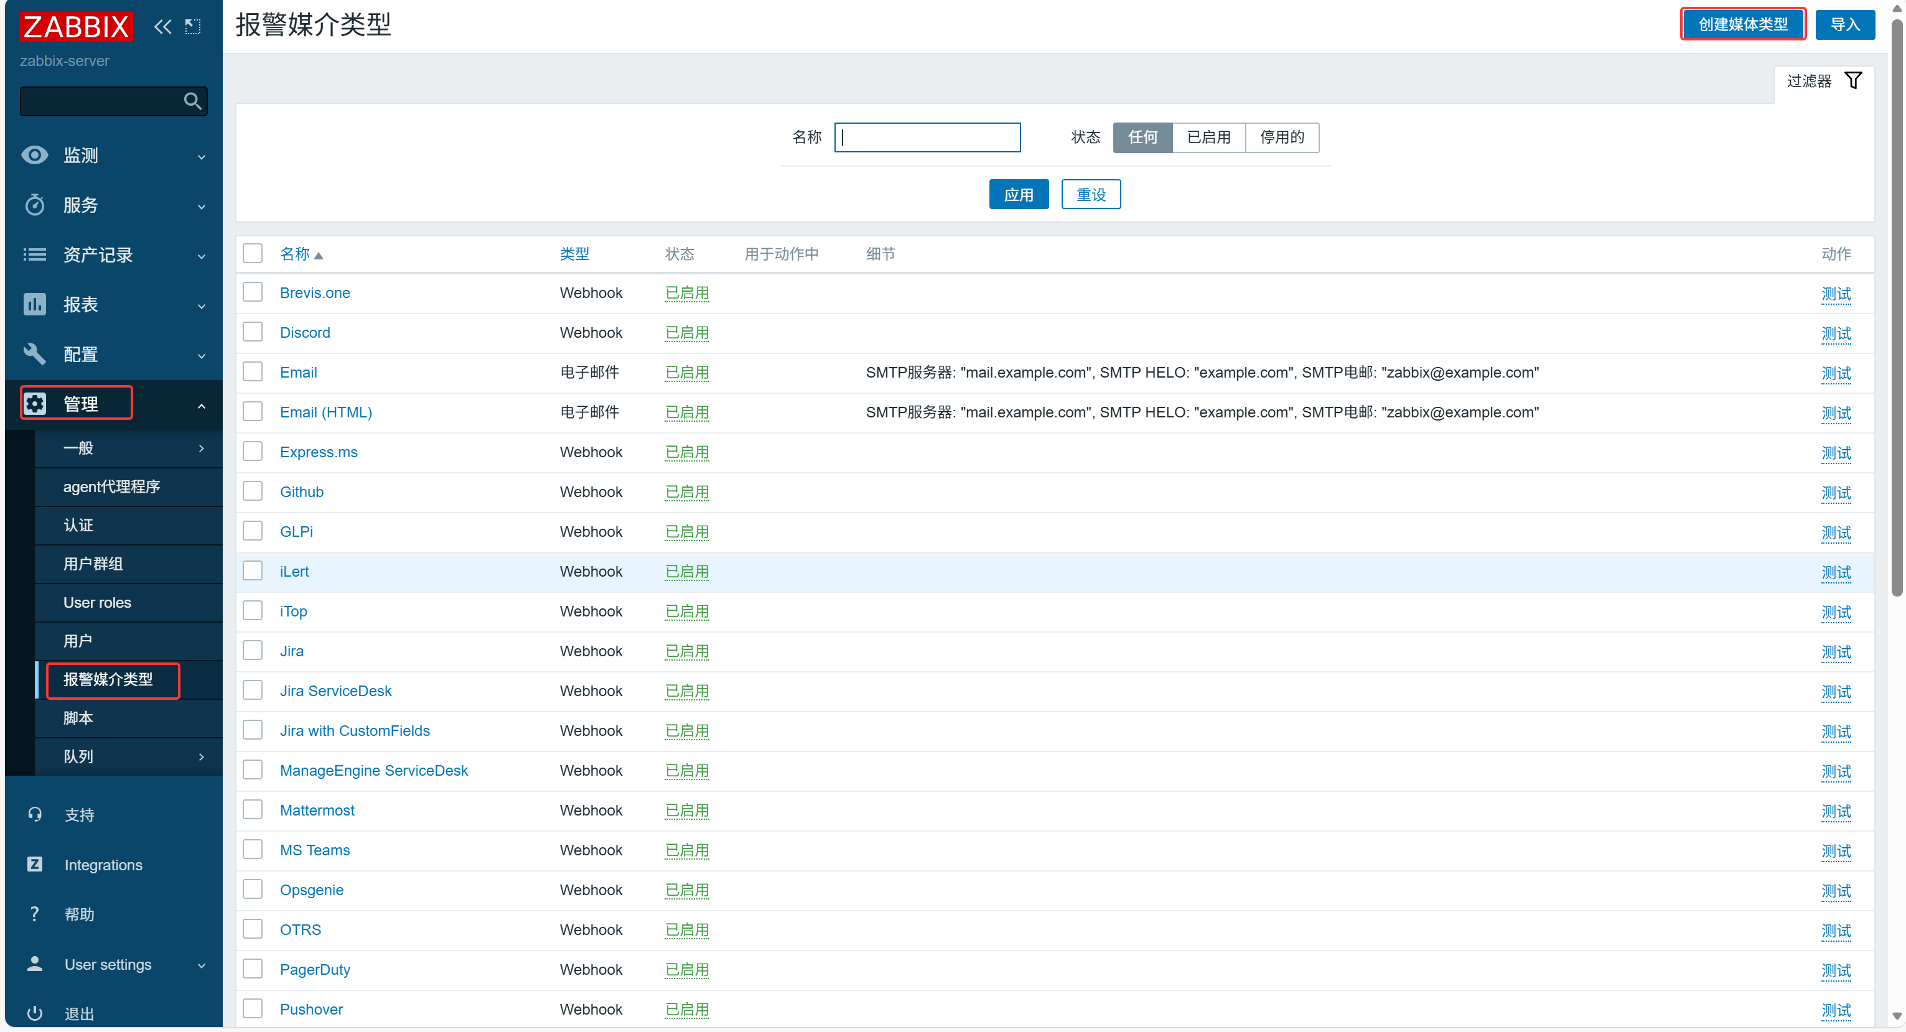Toggle 已启用 status for OTRS row
Image resolution: width=1906 pixels, height=1032 pixels.
coord(686,929)
